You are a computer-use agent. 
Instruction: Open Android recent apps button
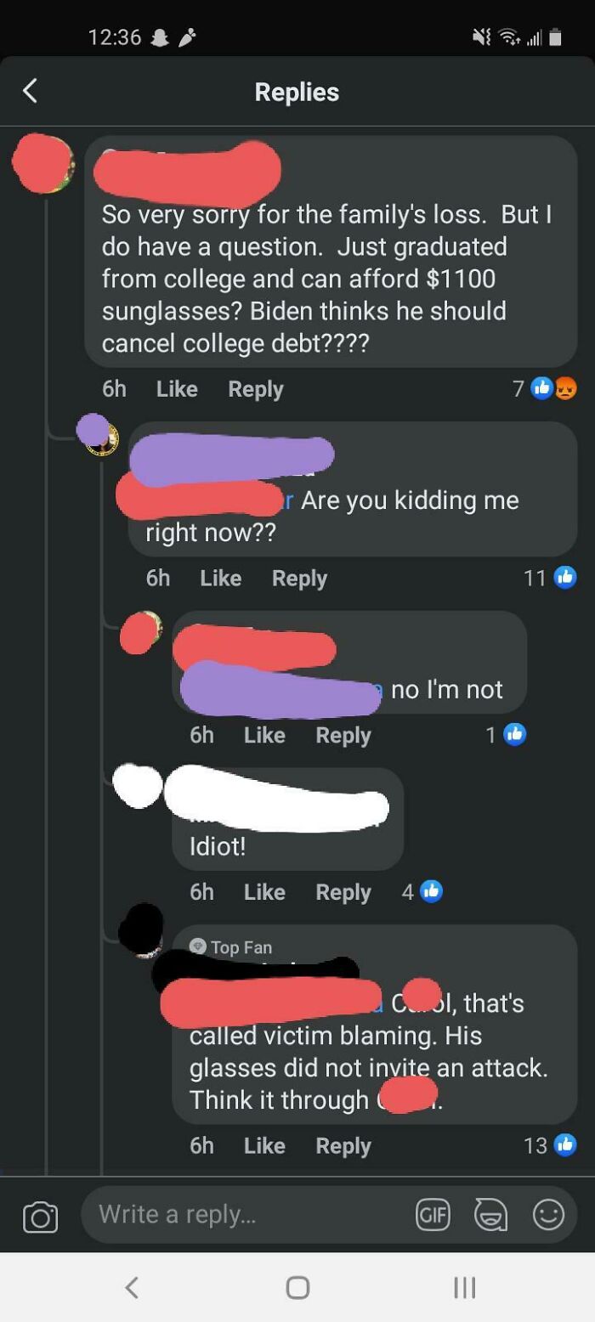[464, 1287]
